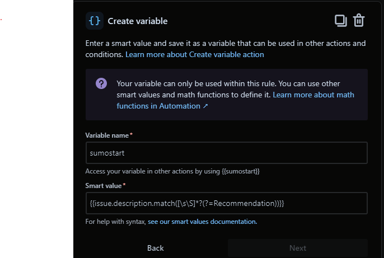
Task: Delete the Create variable action
Action: [359, 20]
